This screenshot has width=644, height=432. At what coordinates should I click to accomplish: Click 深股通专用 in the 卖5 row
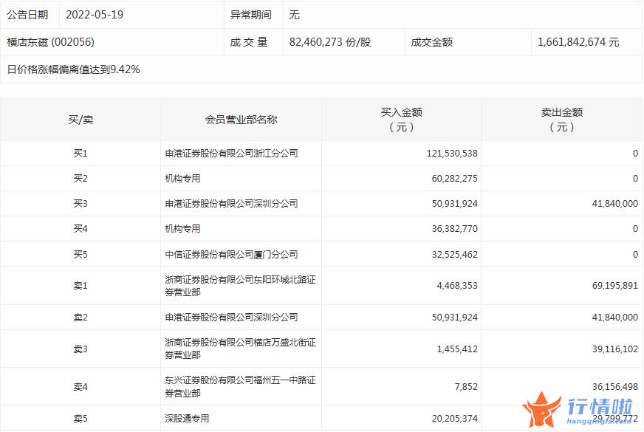point(187,418)
